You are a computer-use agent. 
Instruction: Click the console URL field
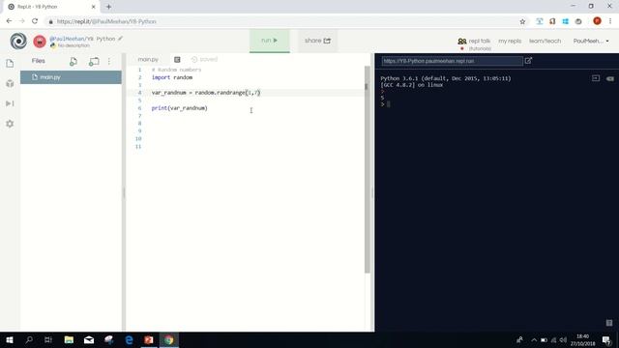(x=452, y=61)
